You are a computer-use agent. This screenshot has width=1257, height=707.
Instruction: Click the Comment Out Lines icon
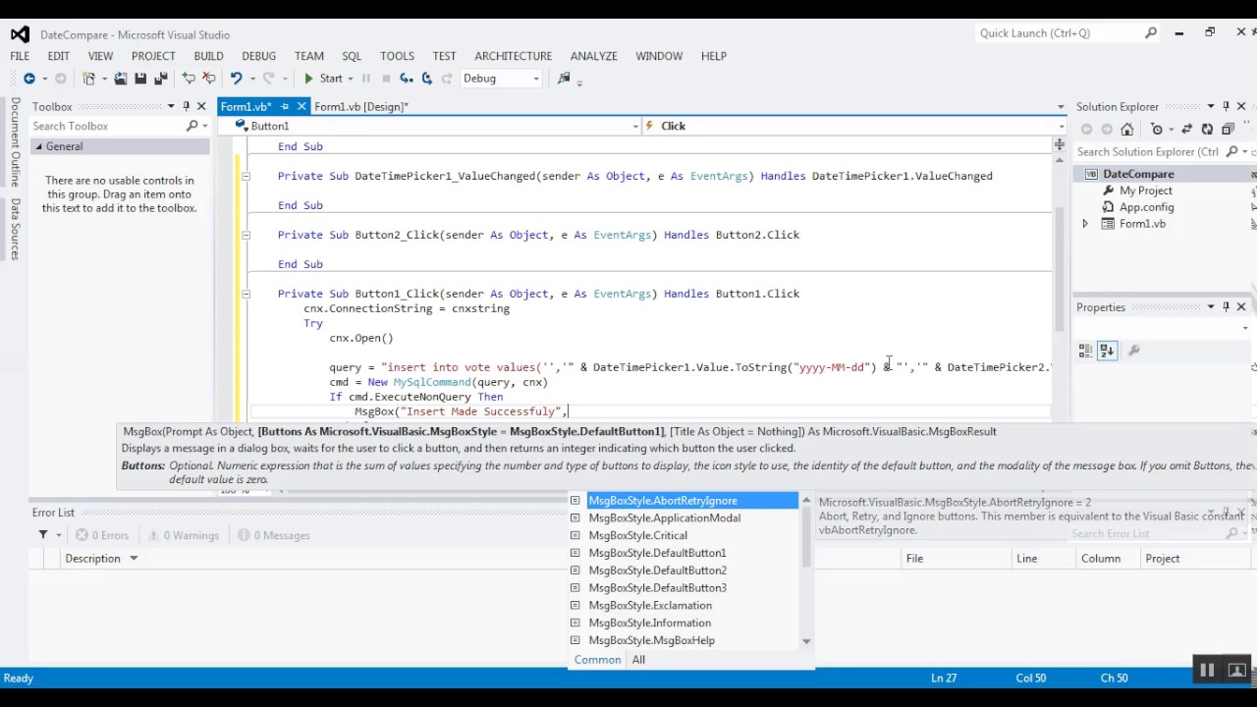click(x=189, y=79)
